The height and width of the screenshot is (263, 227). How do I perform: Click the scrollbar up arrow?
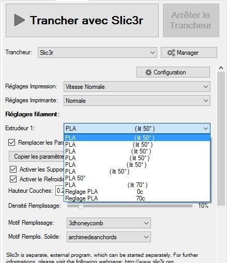coord(221,68)
